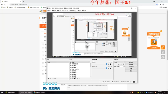
Task: Close the Douyu companion promo card
Action: 161,31
